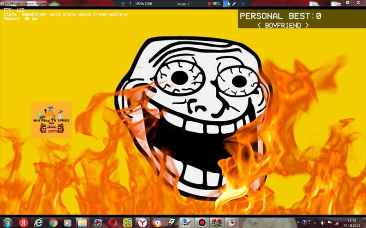Click the Nik Play TV [PRO] thumbnail
The width and height of the screenshot is (366, 228).
(51, 120)
